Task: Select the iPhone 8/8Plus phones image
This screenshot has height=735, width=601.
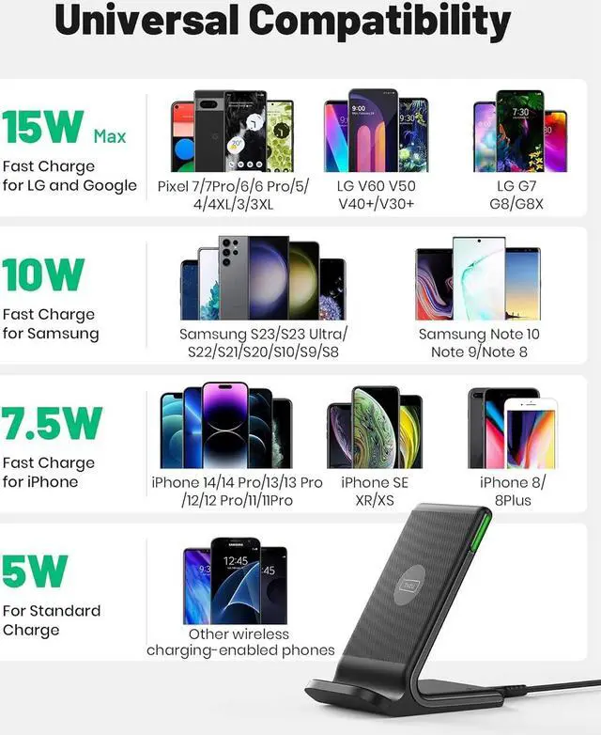Action: pyautogui.click(x=512, y=428)
